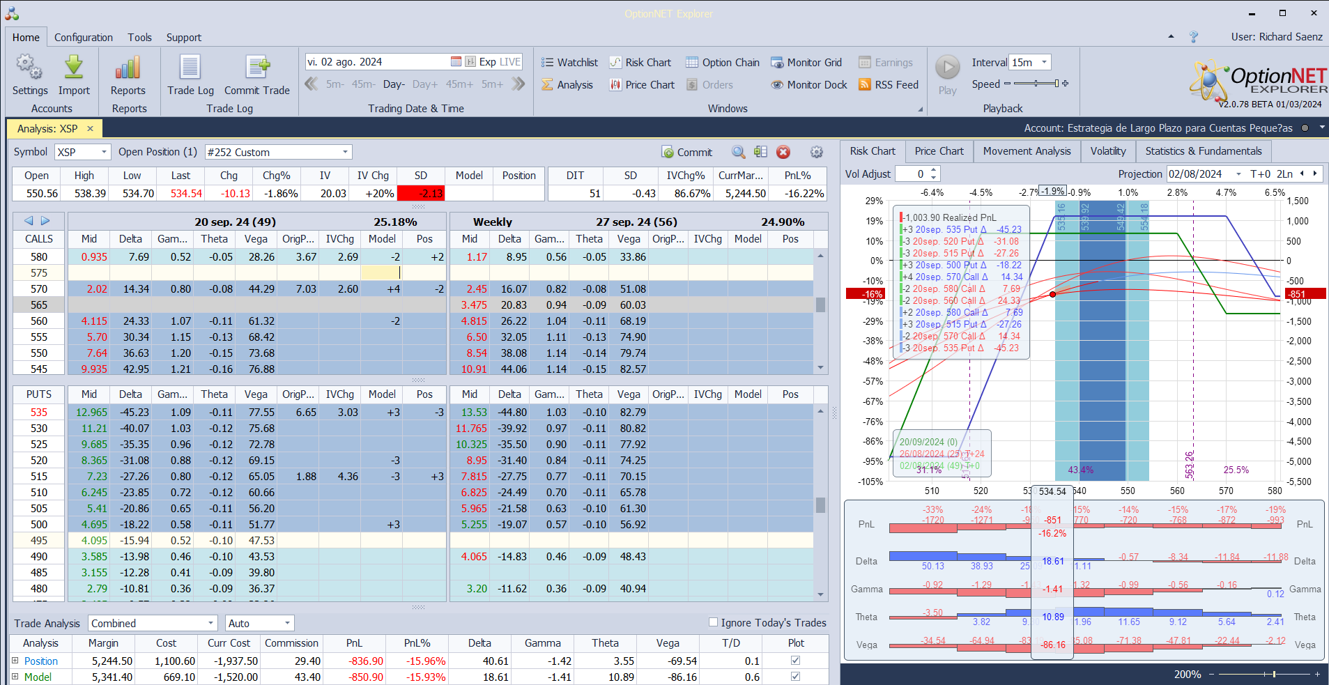The height and width of the screenshot is (685, 1329).
Task: Open the Analysis window from ribbon
Action: (x=567, y=85)
